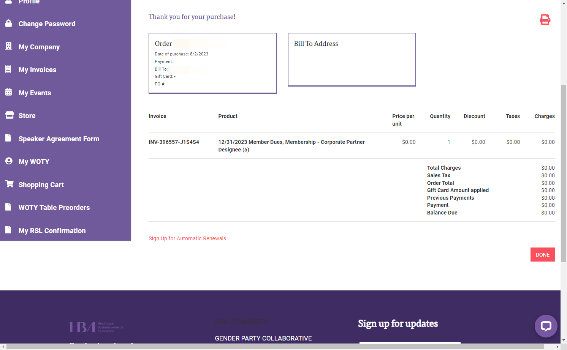The image size is (567, 350).
Task: Open WOTY Table Preorders
Action: point(54,208)
